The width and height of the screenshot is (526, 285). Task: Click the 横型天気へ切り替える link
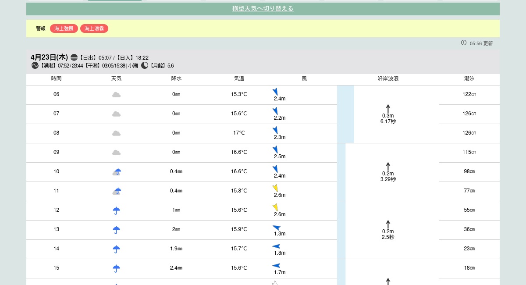pyautogui.click(x=263, y=8)
